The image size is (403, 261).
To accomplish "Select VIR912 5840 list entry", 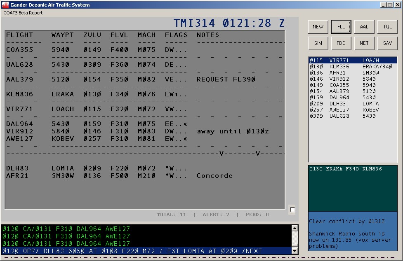I will (353, 79).
